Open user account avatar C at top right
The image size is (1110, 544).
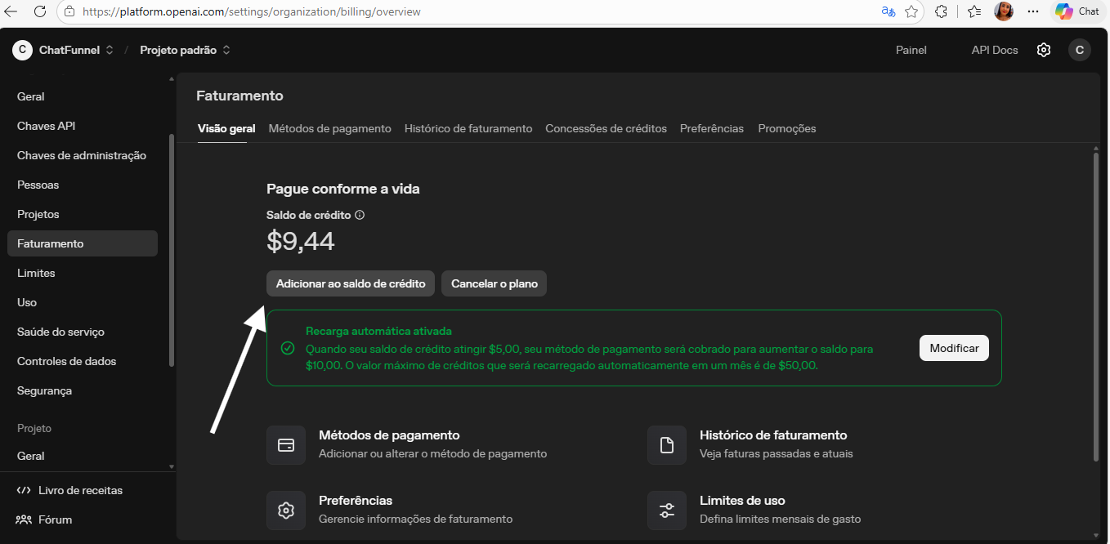click(1080, 50)
